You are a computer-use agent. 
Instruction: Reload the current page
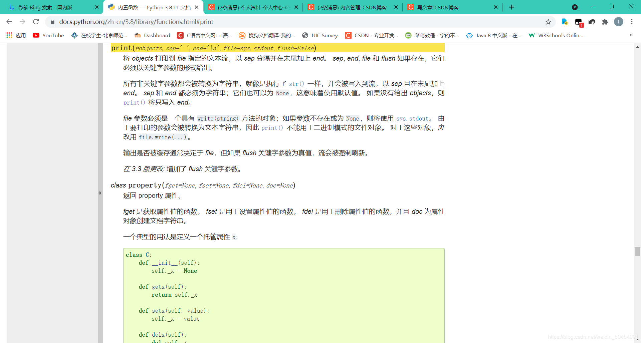[x=36, y=22]
